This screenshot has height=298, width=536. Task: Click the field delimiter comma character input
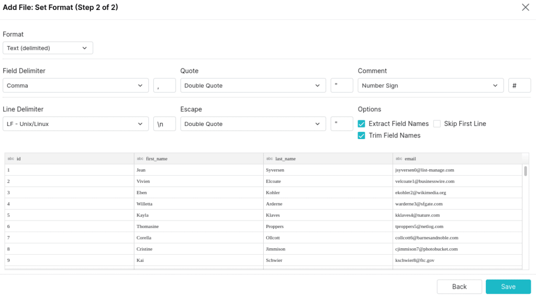pos(164,85)
